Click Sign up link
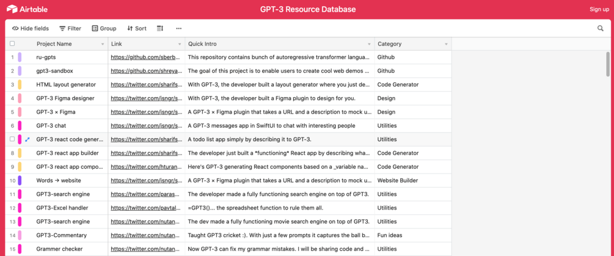The height and width of the screenshot is (256, 614). click(x=599, y=9)
